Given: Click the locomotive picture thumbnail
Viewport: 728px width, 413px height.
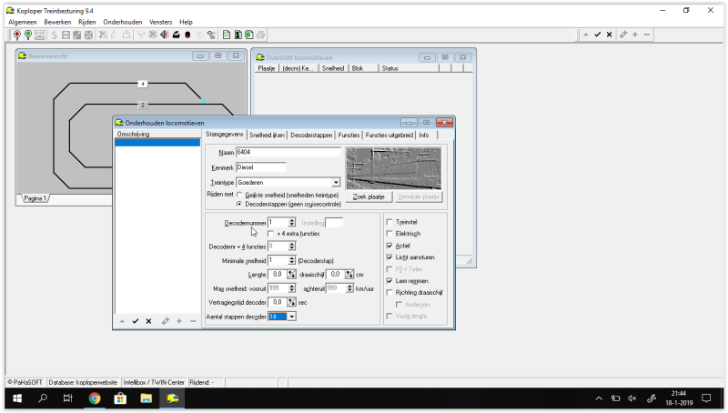Looking at the screenshot, I should 393,167.
